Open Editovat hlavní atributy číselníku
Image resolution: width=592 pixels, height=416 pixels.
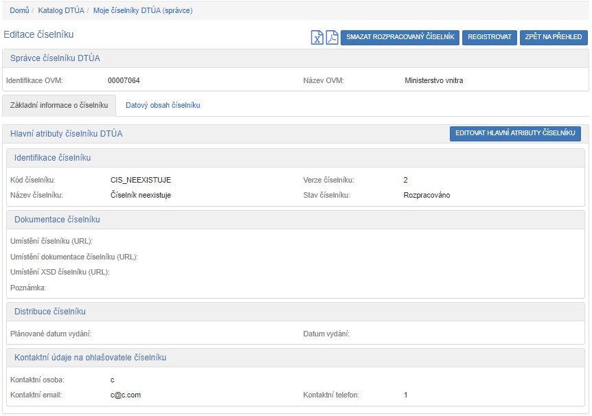(x=515, y=133)
